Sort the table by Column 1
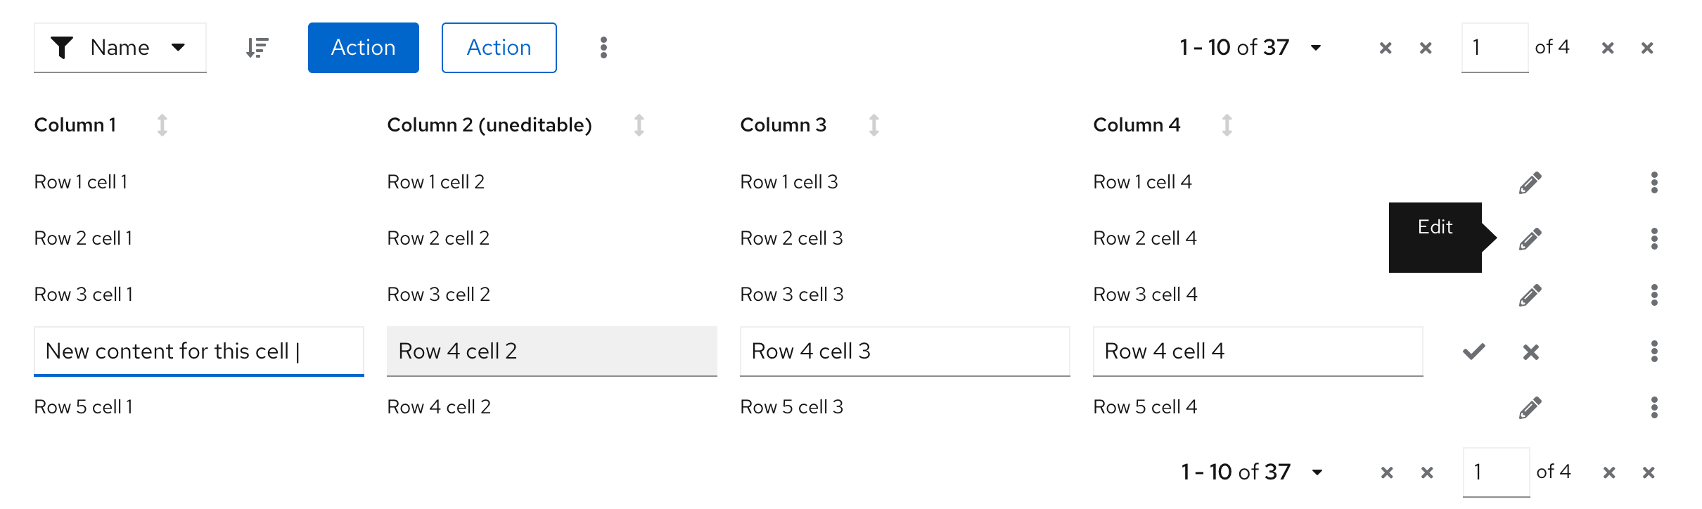This screenshot has width=1702, height=509. (x=162, y=125)
